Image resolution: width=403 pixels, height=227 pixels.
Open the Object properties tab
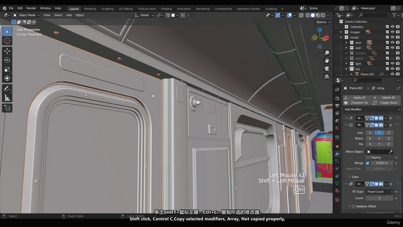point(337,146)
